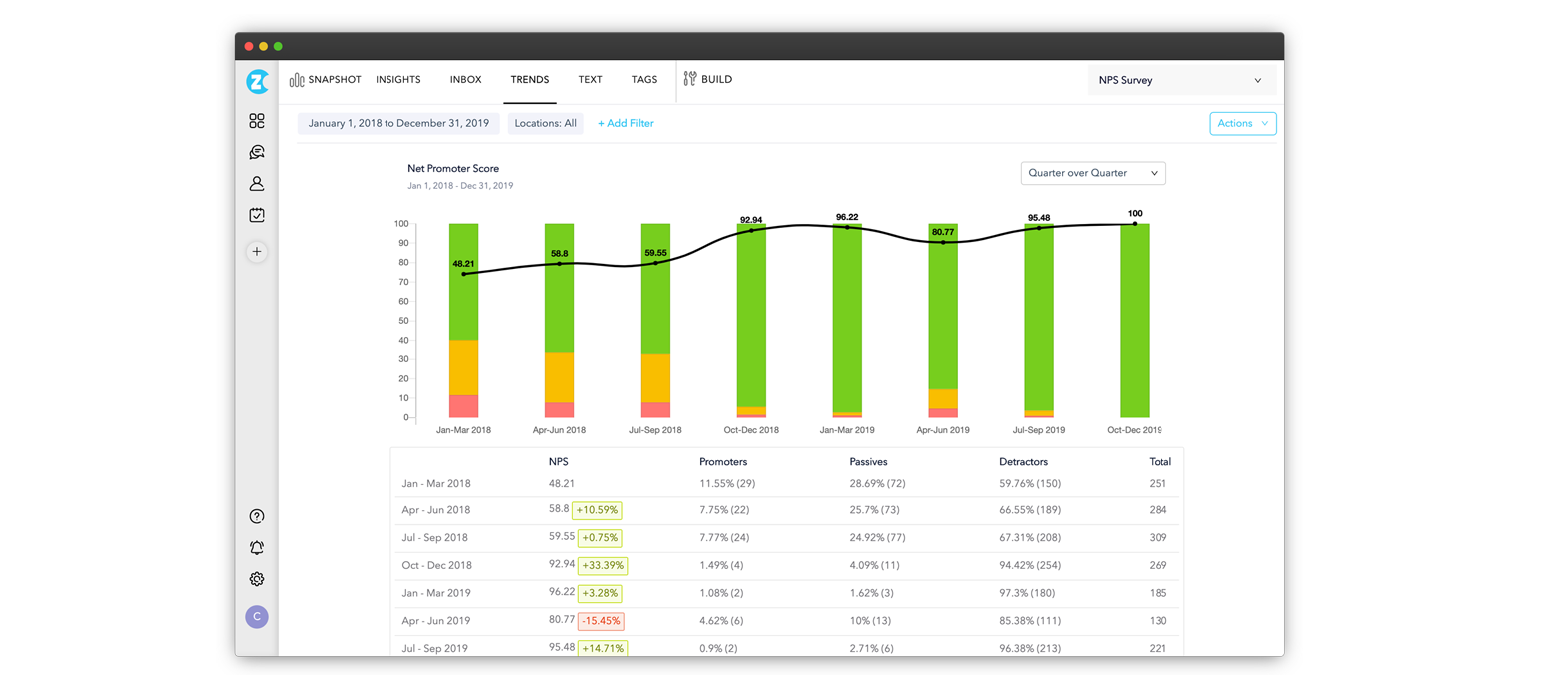Viewport: 1548px width, 699px height.
Task: Click the 48.21 data point on line
Action: pyautogui.click(x=464, y=274)
